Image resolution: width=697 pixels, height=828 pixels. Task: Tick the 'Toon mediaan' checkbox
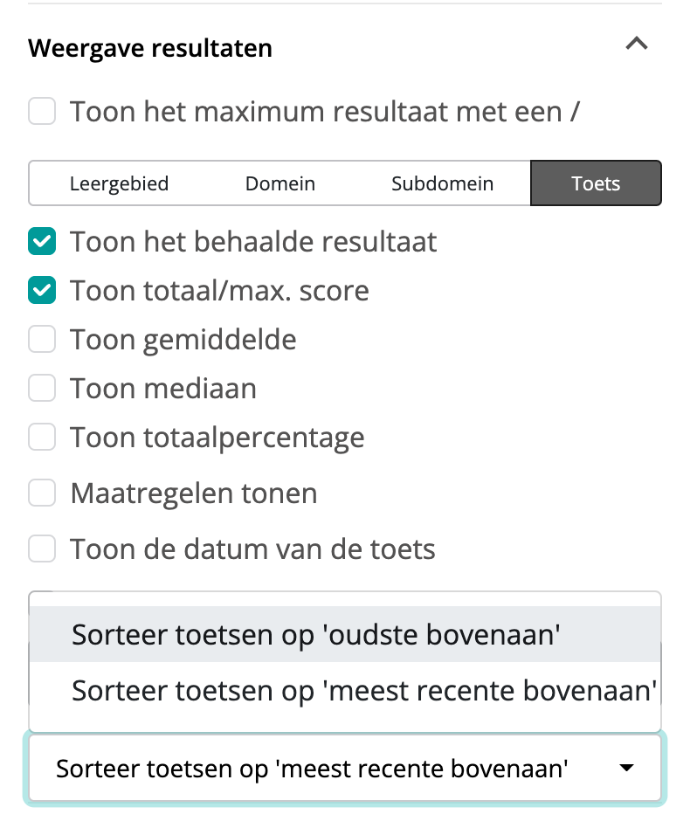42,388
